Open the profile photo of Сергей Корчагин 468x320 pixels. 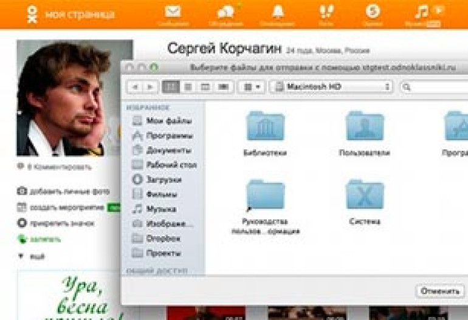[69, 98]
